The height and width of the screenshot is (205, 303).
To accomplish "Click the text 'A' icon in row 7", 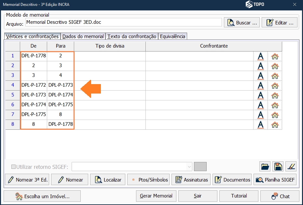I will pos(260,115).
